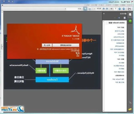134x114 pixels.
Task: Open the Find box options dropdown arrow
Action: pyautogui.click(x=65, y=9)
